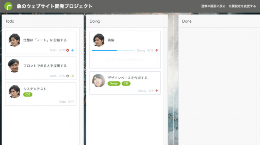Click the 9/17 due date
This screenshot has width=260, height=145.
(71, 102)
